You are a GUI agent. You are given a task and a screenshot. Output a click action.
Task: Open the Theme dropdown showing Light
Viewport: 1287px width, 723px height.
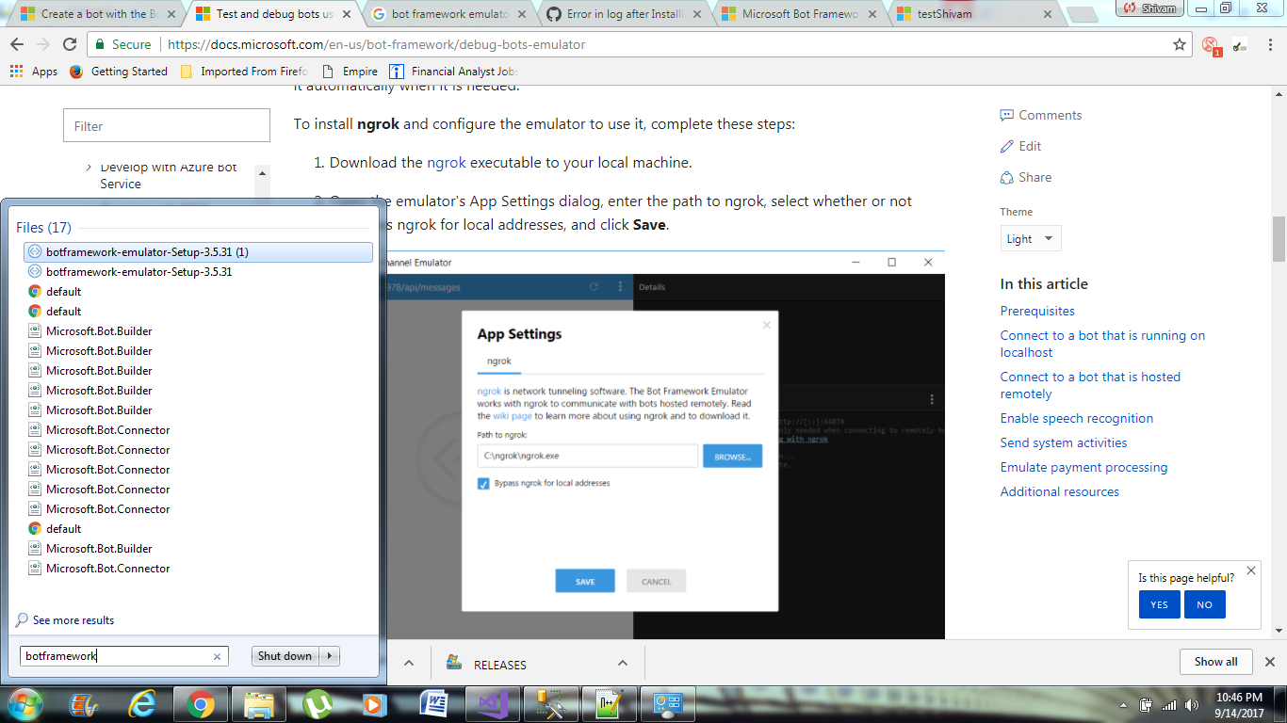1030,238
